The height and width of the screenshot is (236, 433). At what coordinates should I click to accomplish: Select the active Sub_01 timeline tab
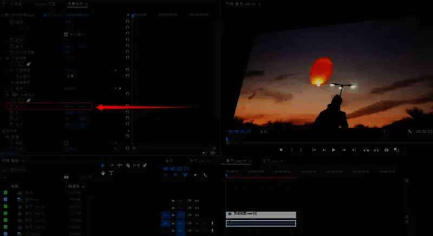[236, 161]
